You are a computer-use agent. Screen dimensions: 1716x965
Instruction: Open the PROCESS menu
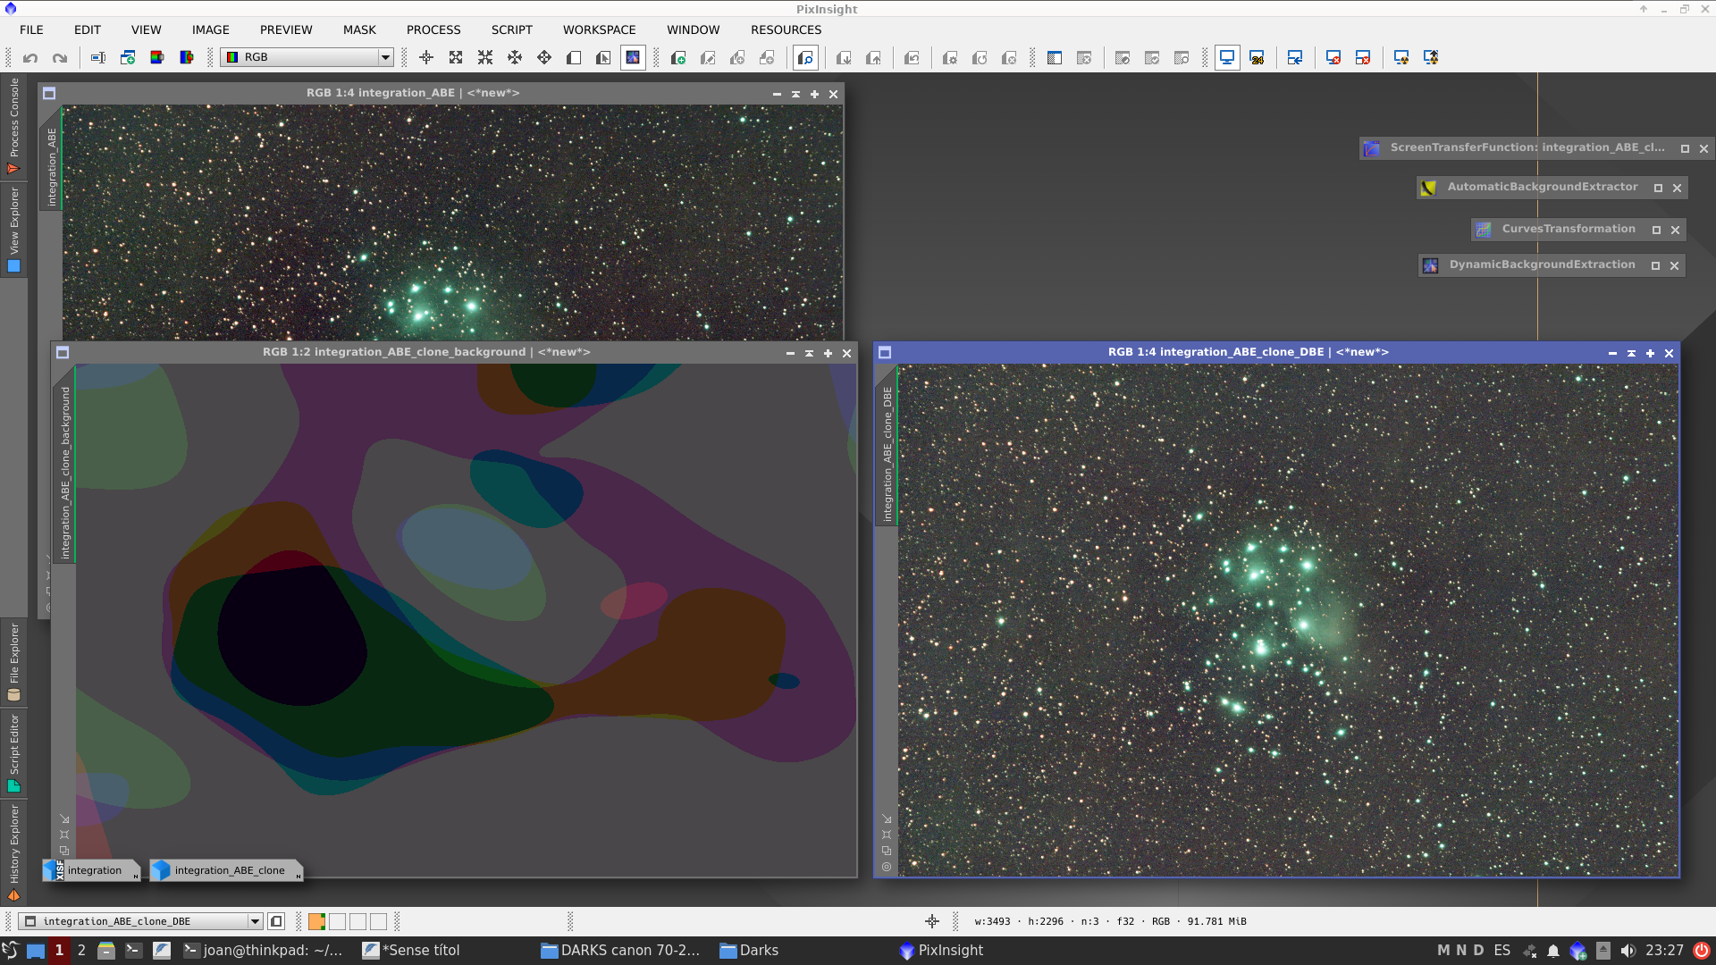point(433,29)
